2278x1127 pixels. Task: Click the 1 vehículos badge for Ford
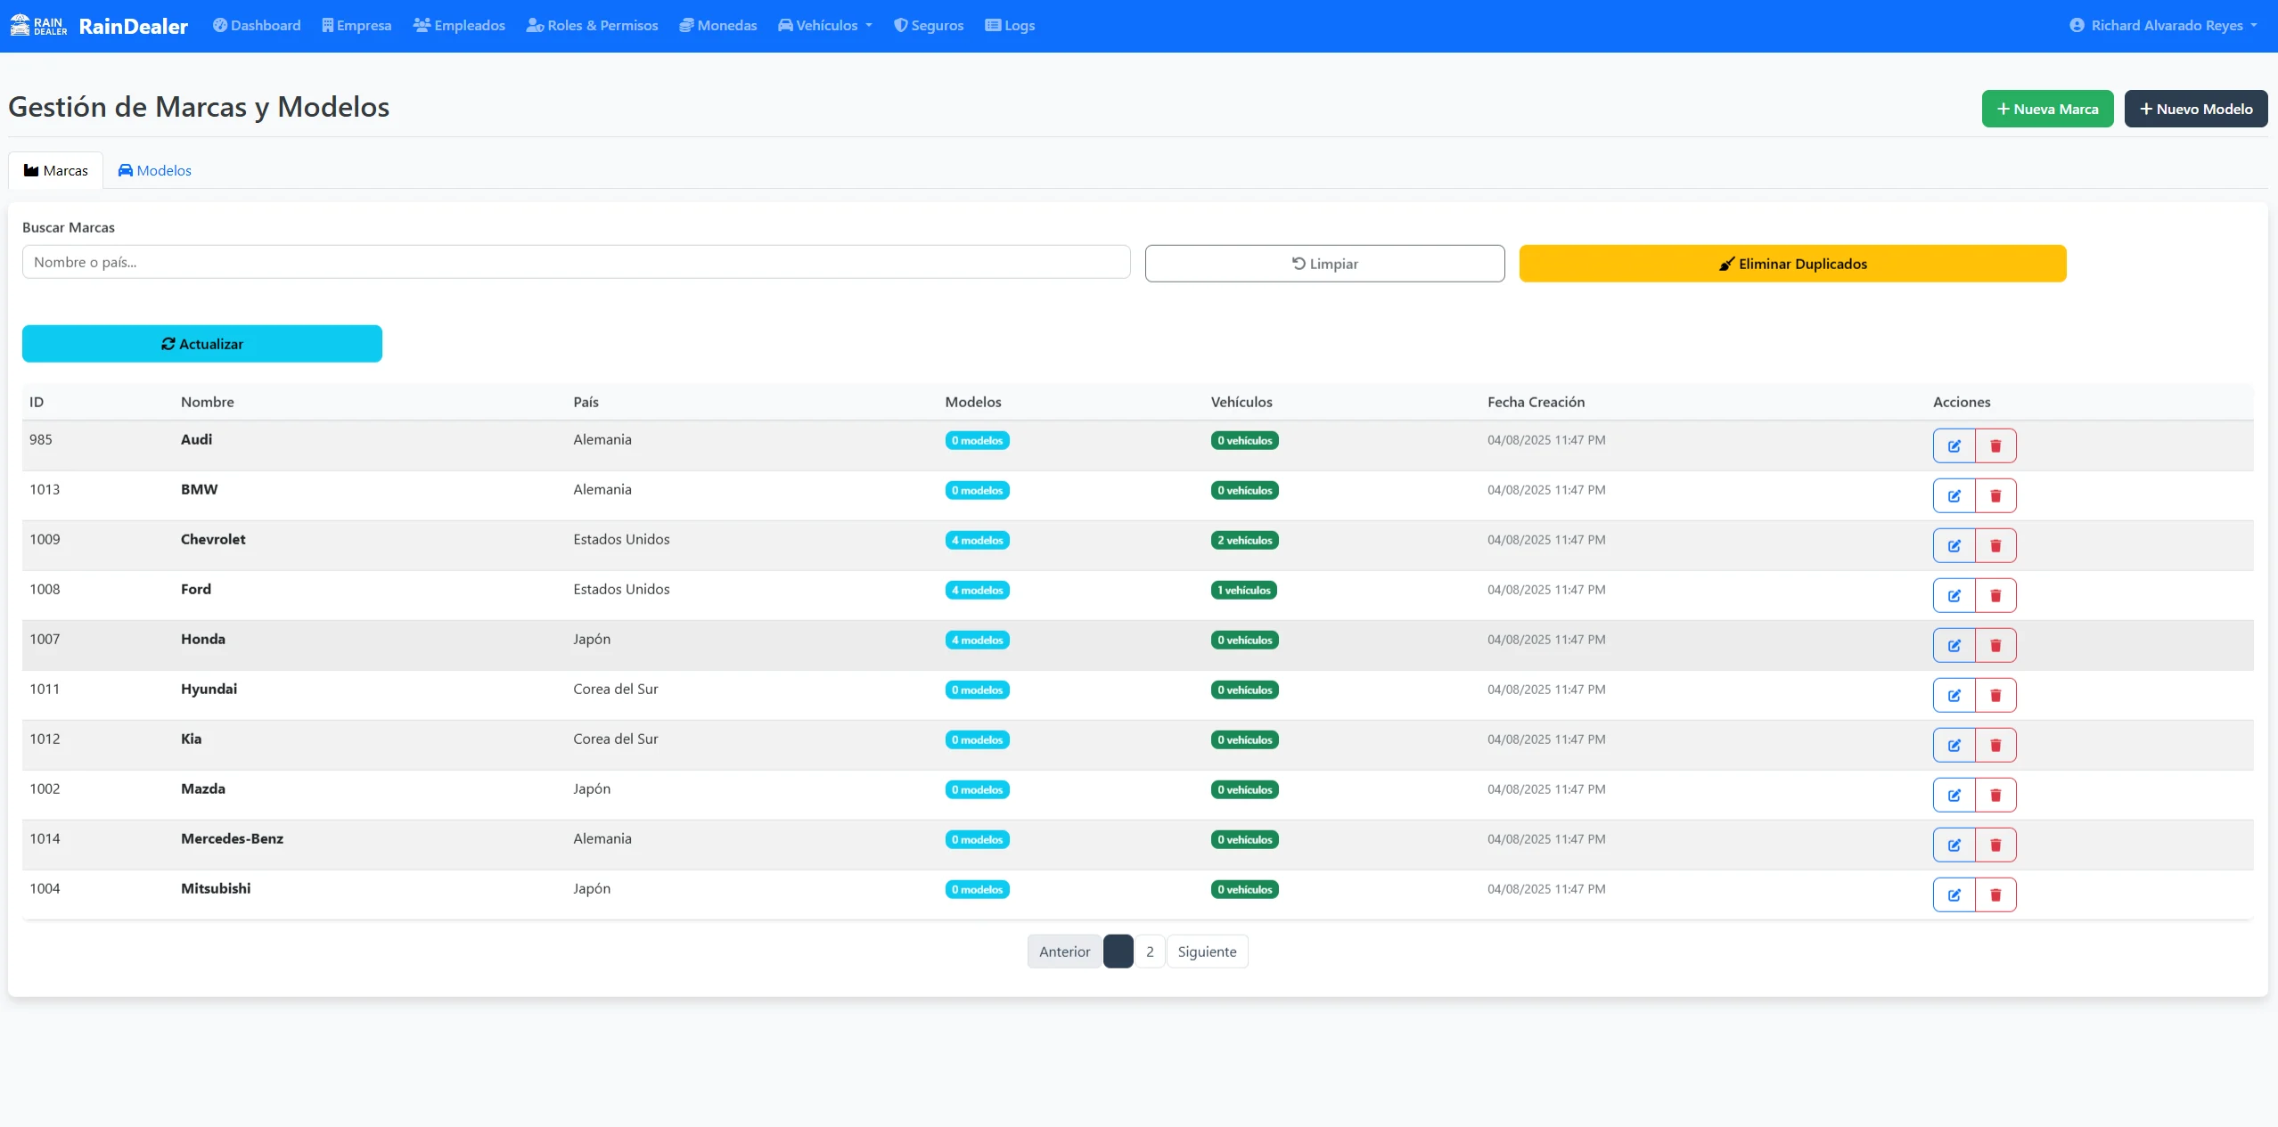click(x=1243, y=590)
